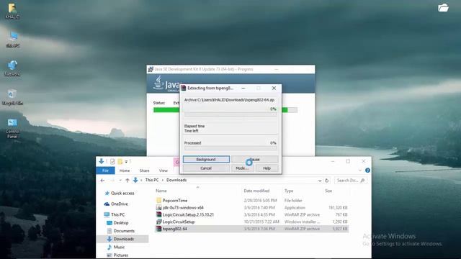Open Customize Quick Access Toolbar dropdown
The width and height of the screenshot is (461, 259).
coord(127,161)
